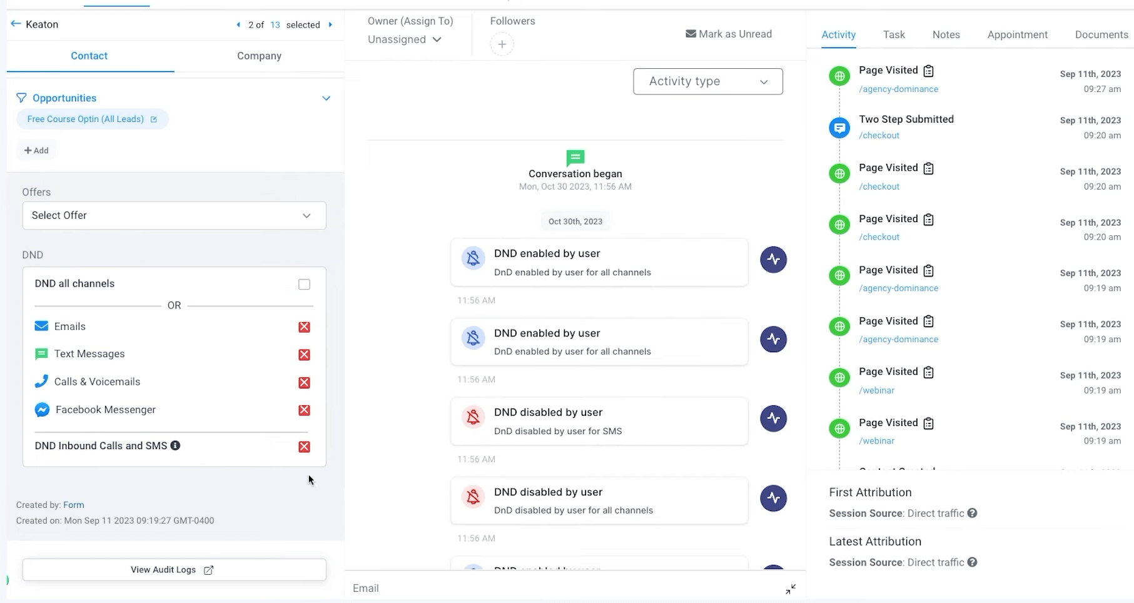
Task: Click the View Audit Logs button
Action: click(174, 569)
